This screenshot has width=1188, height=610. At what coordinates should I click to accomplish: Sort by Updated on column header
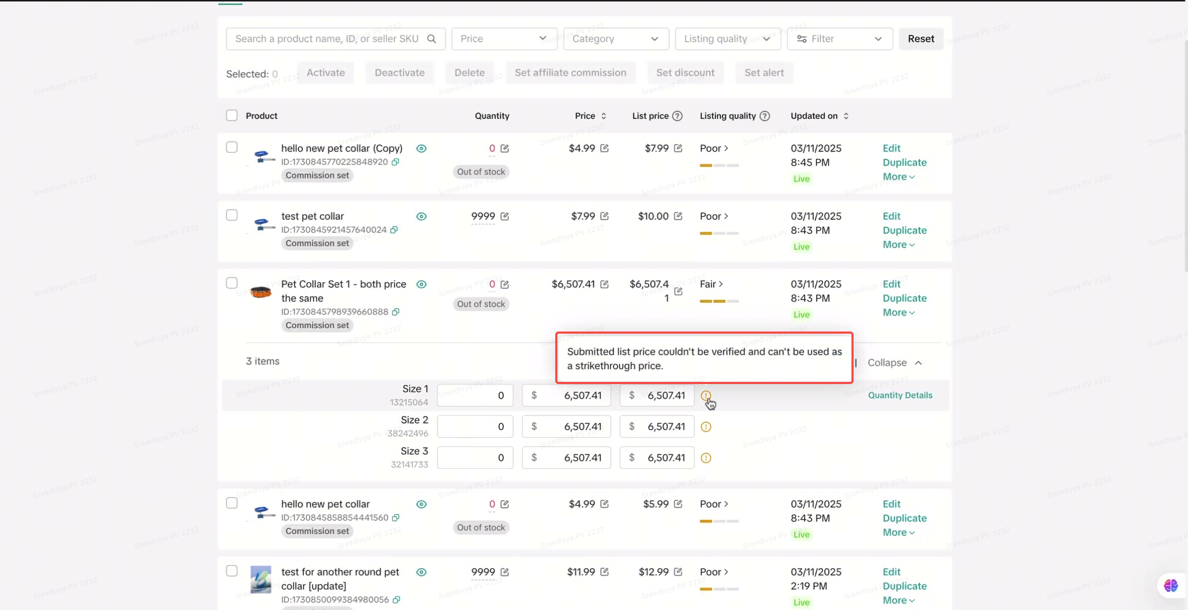coord(819,116)
